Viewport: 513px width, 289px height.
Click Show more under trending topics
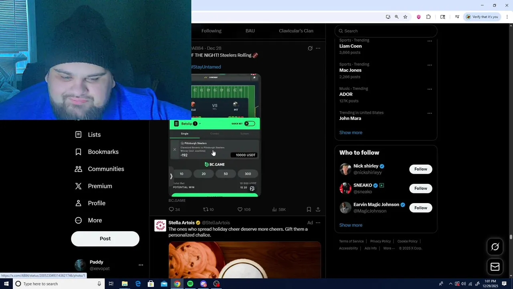click(351, 132)
